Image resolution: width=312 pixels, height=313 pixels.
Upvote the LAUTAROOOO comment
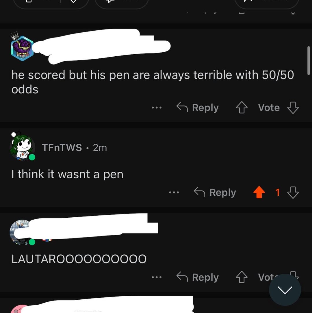[x=242, y=277]
